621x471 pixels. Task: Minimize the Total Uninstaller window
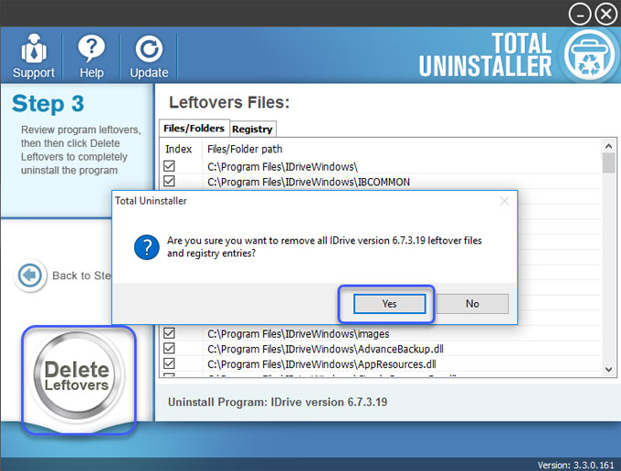[x=580, y=15]
